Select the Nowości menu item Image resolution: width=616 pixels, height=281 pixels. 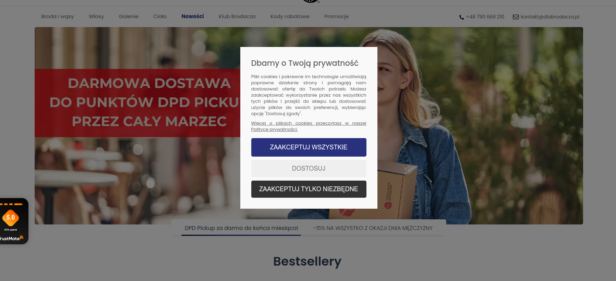click(x=193, y=16)
